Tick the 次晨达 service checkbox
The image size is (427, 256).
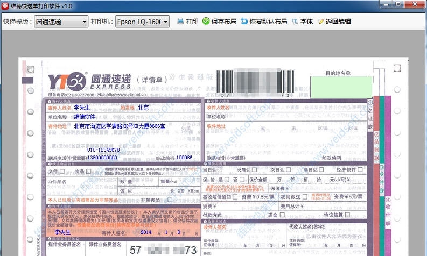254,170
